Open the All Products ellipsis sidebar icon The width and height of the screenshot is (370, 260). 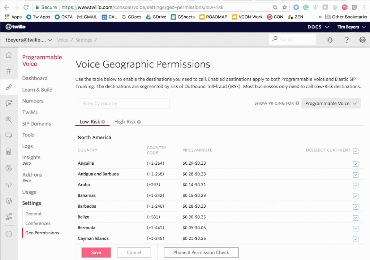click(x=9, y=234)
